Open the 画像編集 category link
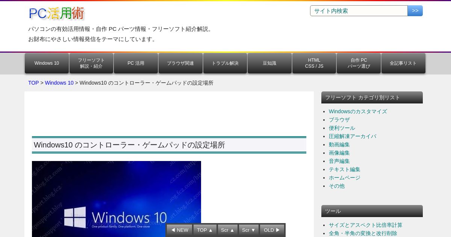This screenshot has height=237, width=451. pyautogui.click(x=339, y=153)
